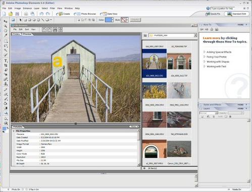
Task: Click the Undo arrow icon
Action: point(41,14)
